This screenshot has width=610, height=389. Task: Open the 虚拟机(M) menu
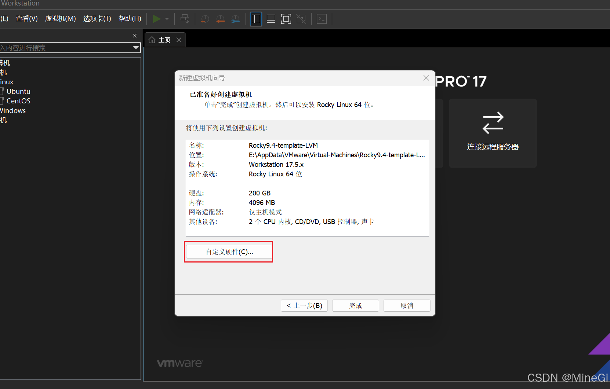point(60,19)
